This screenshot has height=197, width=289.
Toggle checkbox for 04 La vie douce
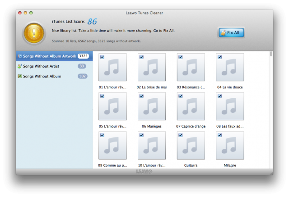point(219,57)
